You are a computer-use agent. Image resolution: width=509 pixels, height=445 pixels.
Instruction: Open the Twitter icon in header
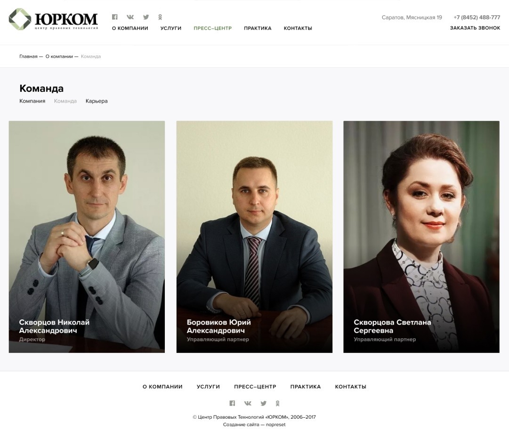pyautogui.click(x=146, y=17)
